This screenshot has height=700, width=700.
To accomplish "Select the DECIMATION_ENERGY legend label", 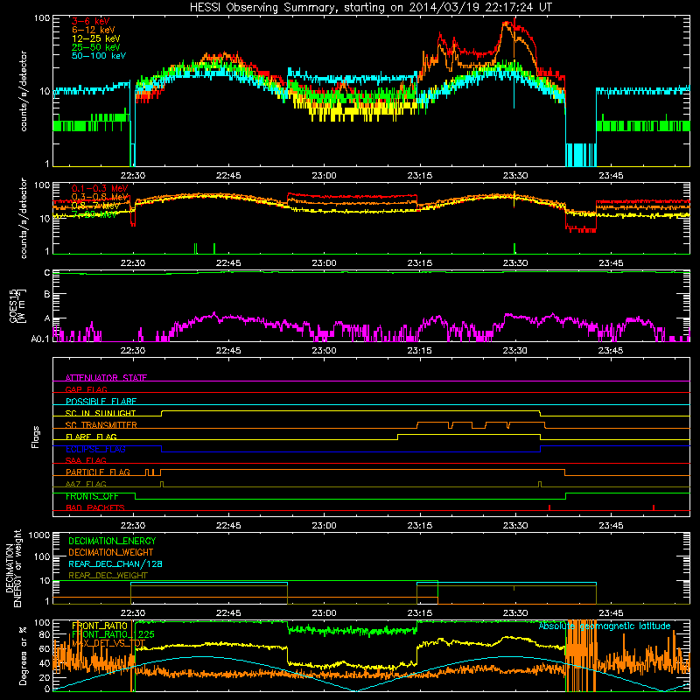I will pos(112,541).
